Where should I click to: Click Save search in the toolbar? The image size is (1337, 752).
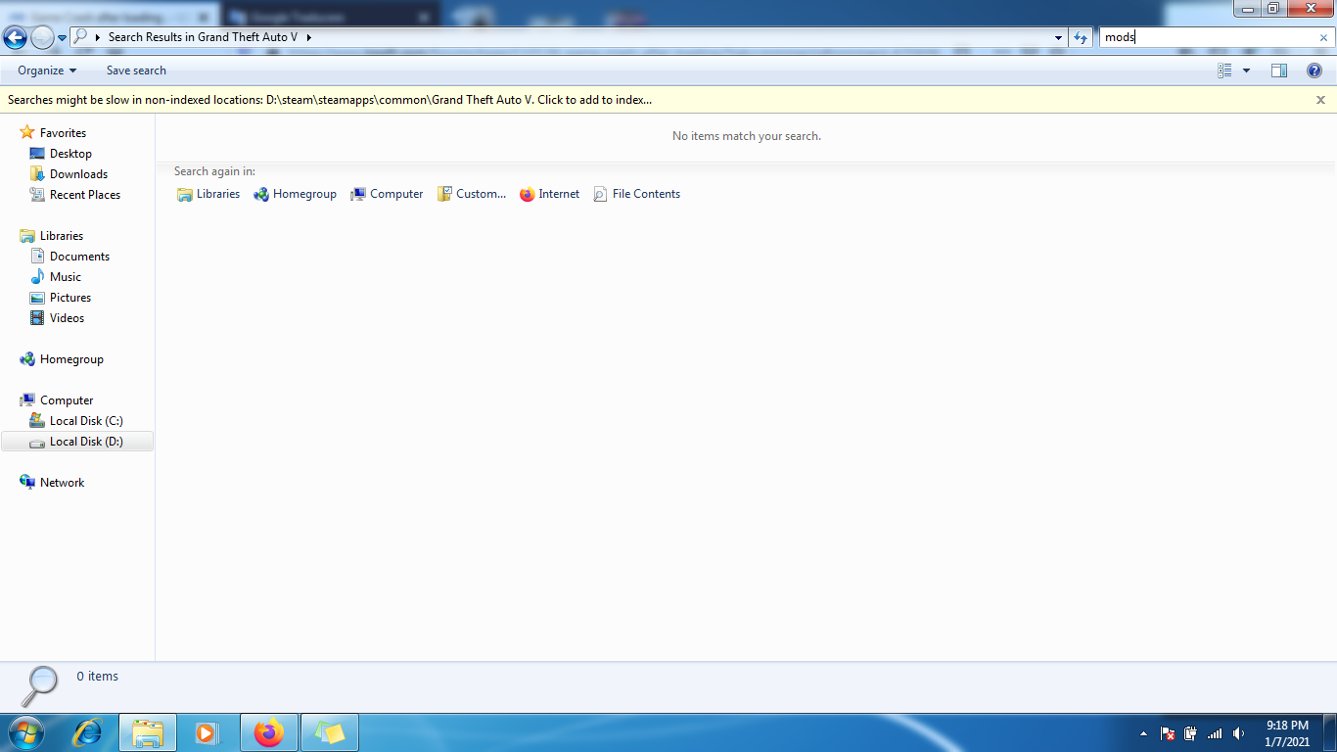[x=136, y=70]
